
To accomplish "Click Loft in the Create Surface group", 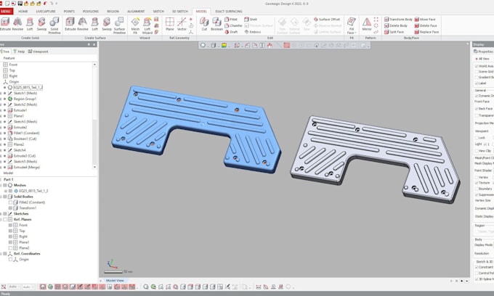I will point(94,24).
